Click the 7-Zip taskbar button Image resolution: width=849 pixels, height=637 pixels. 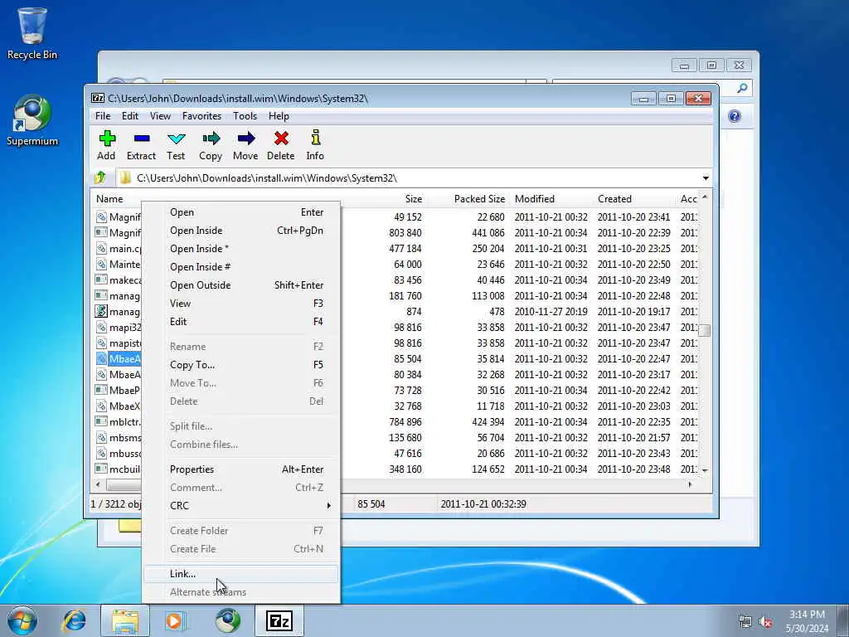pyautogui.click(x=279, y=620)
